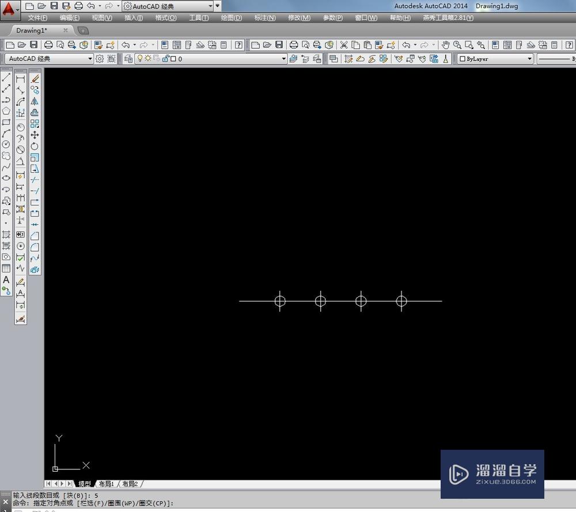Click the ByLayer color swatch box

click(x=463, y=59)
